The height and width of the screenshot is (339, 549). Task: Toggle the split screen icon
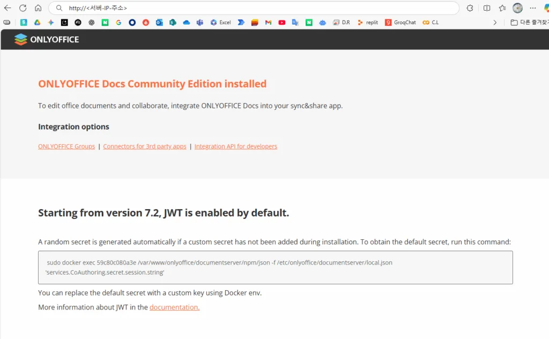(x=487, y=8)
